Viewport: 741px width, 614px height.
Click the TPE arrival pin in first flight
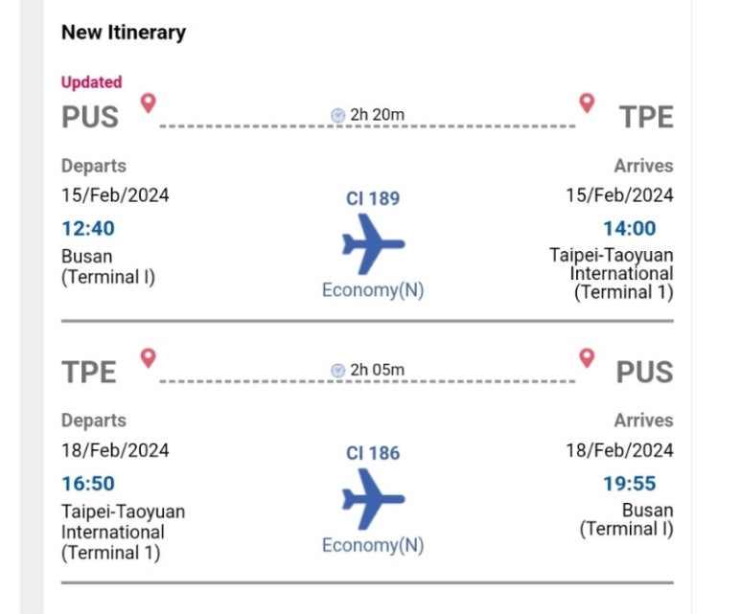pos(587,102)
